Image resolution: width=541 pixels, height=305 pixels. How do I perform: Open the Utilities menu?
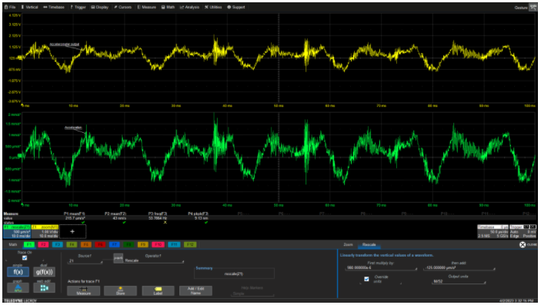click(x=213, y=7)
